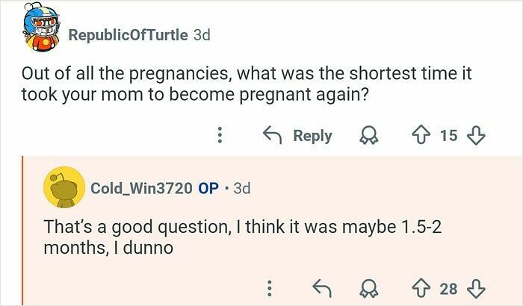
Task: Visit the Cold_Win3720 username link
Action: [x=140, y=188]
